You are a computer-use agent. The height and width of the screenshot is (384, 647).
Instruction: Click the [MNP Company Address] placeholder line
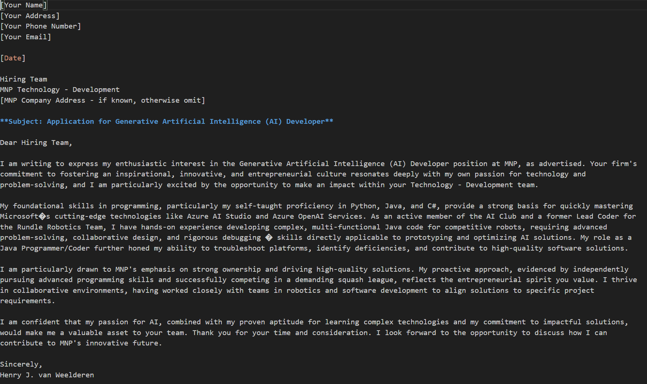[102, 100]
